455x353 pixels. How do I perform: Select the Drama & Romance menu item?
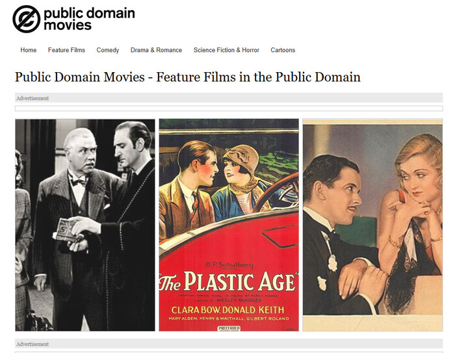click(x=156, y=50)
